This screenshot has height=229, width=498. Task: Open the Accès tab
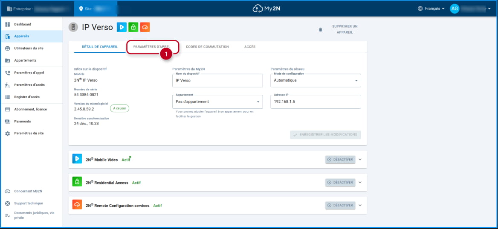[250, 47]
